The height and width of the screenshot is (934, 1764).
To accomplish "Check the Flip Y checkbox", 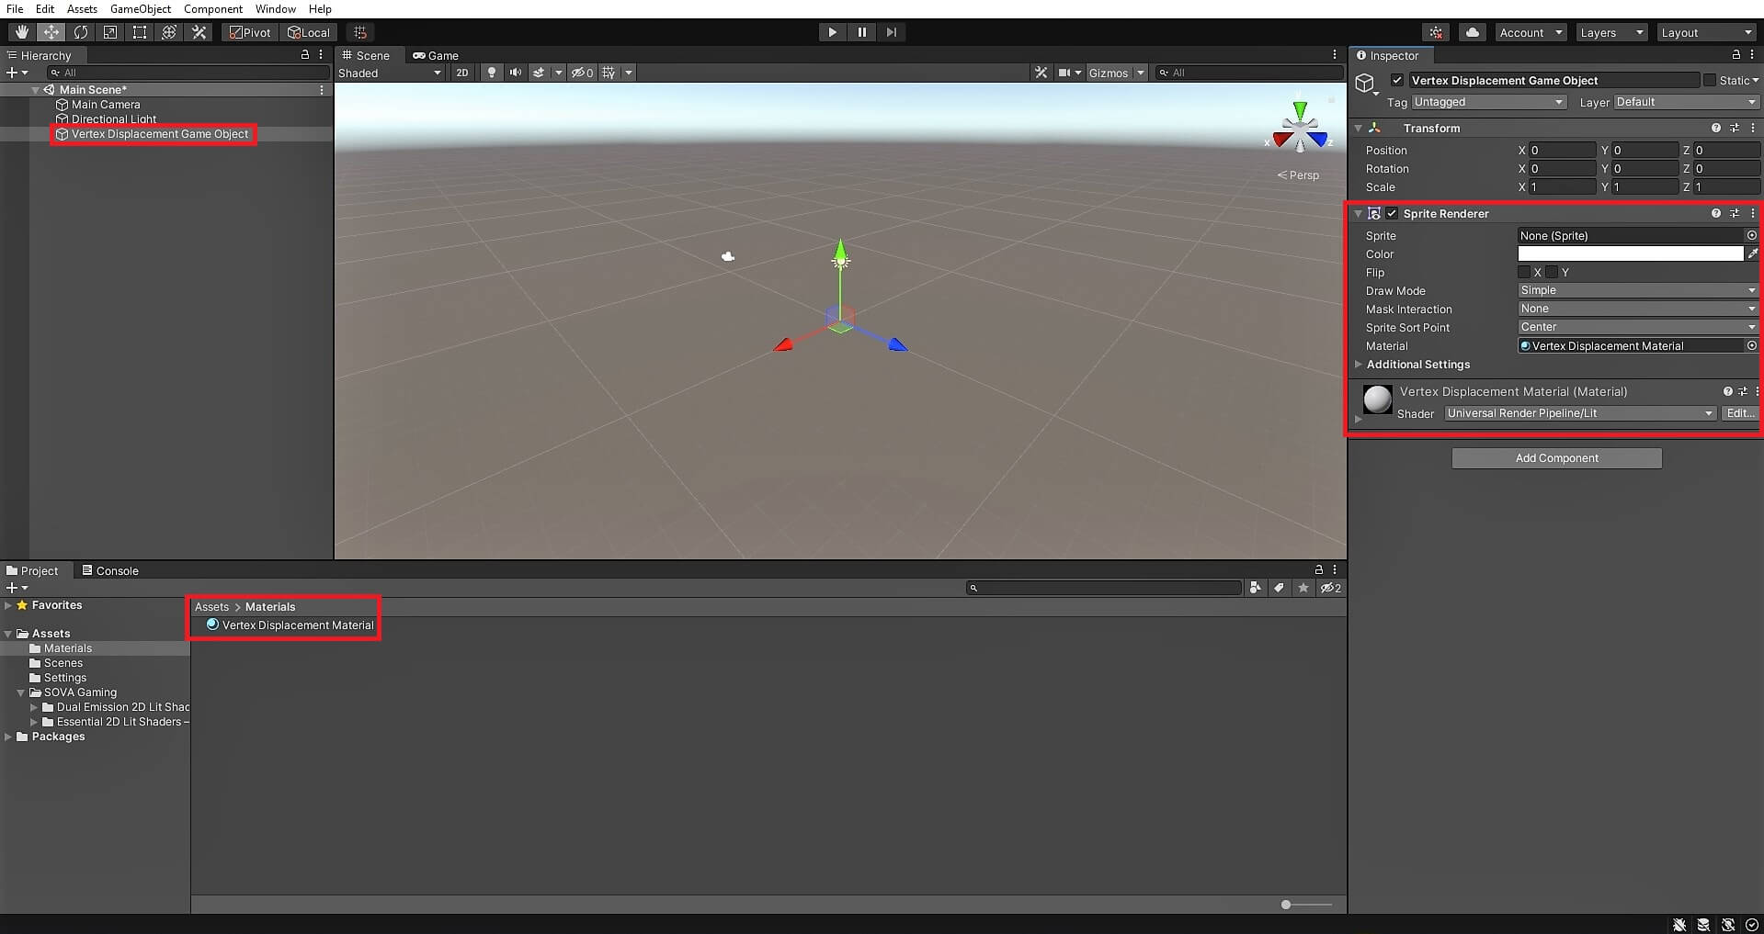I will pyautogui.click(x=1553, y=272).
